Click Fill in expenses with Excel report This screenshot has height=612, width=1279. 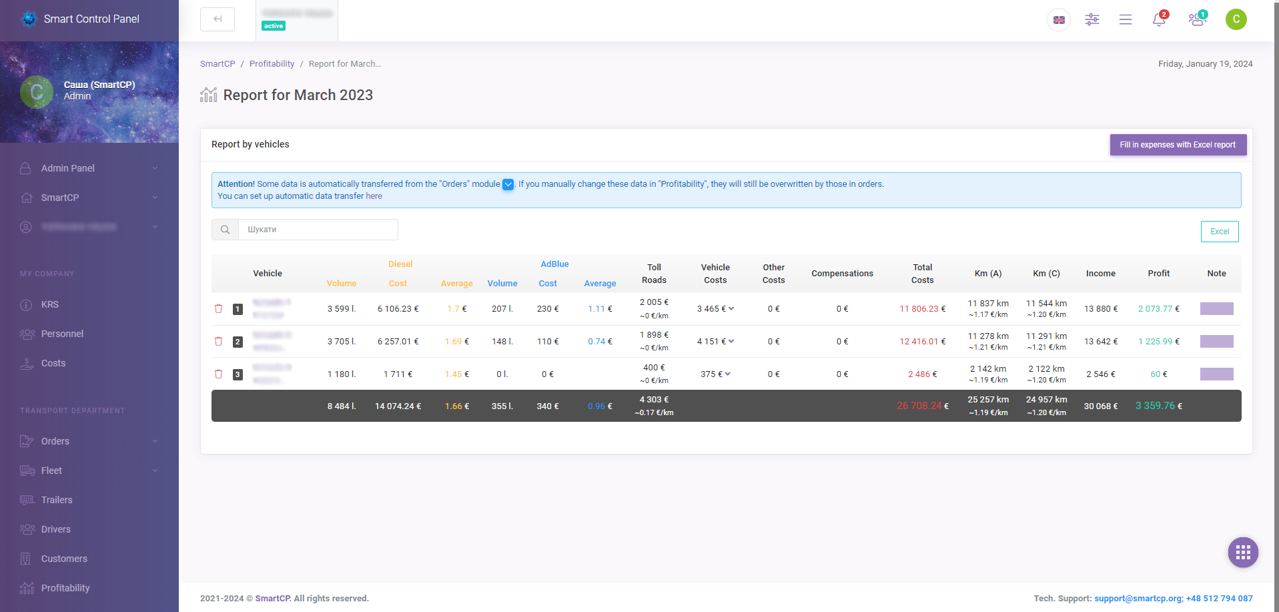1178,145
